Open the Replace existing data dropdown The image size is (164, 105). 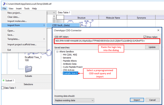(74, 100)
